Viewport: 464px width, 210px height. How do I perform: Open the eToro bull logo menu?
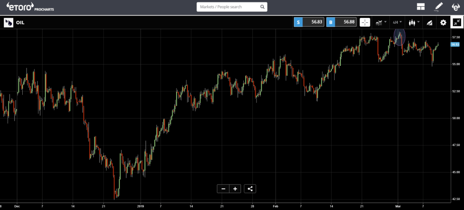point(455,7)
